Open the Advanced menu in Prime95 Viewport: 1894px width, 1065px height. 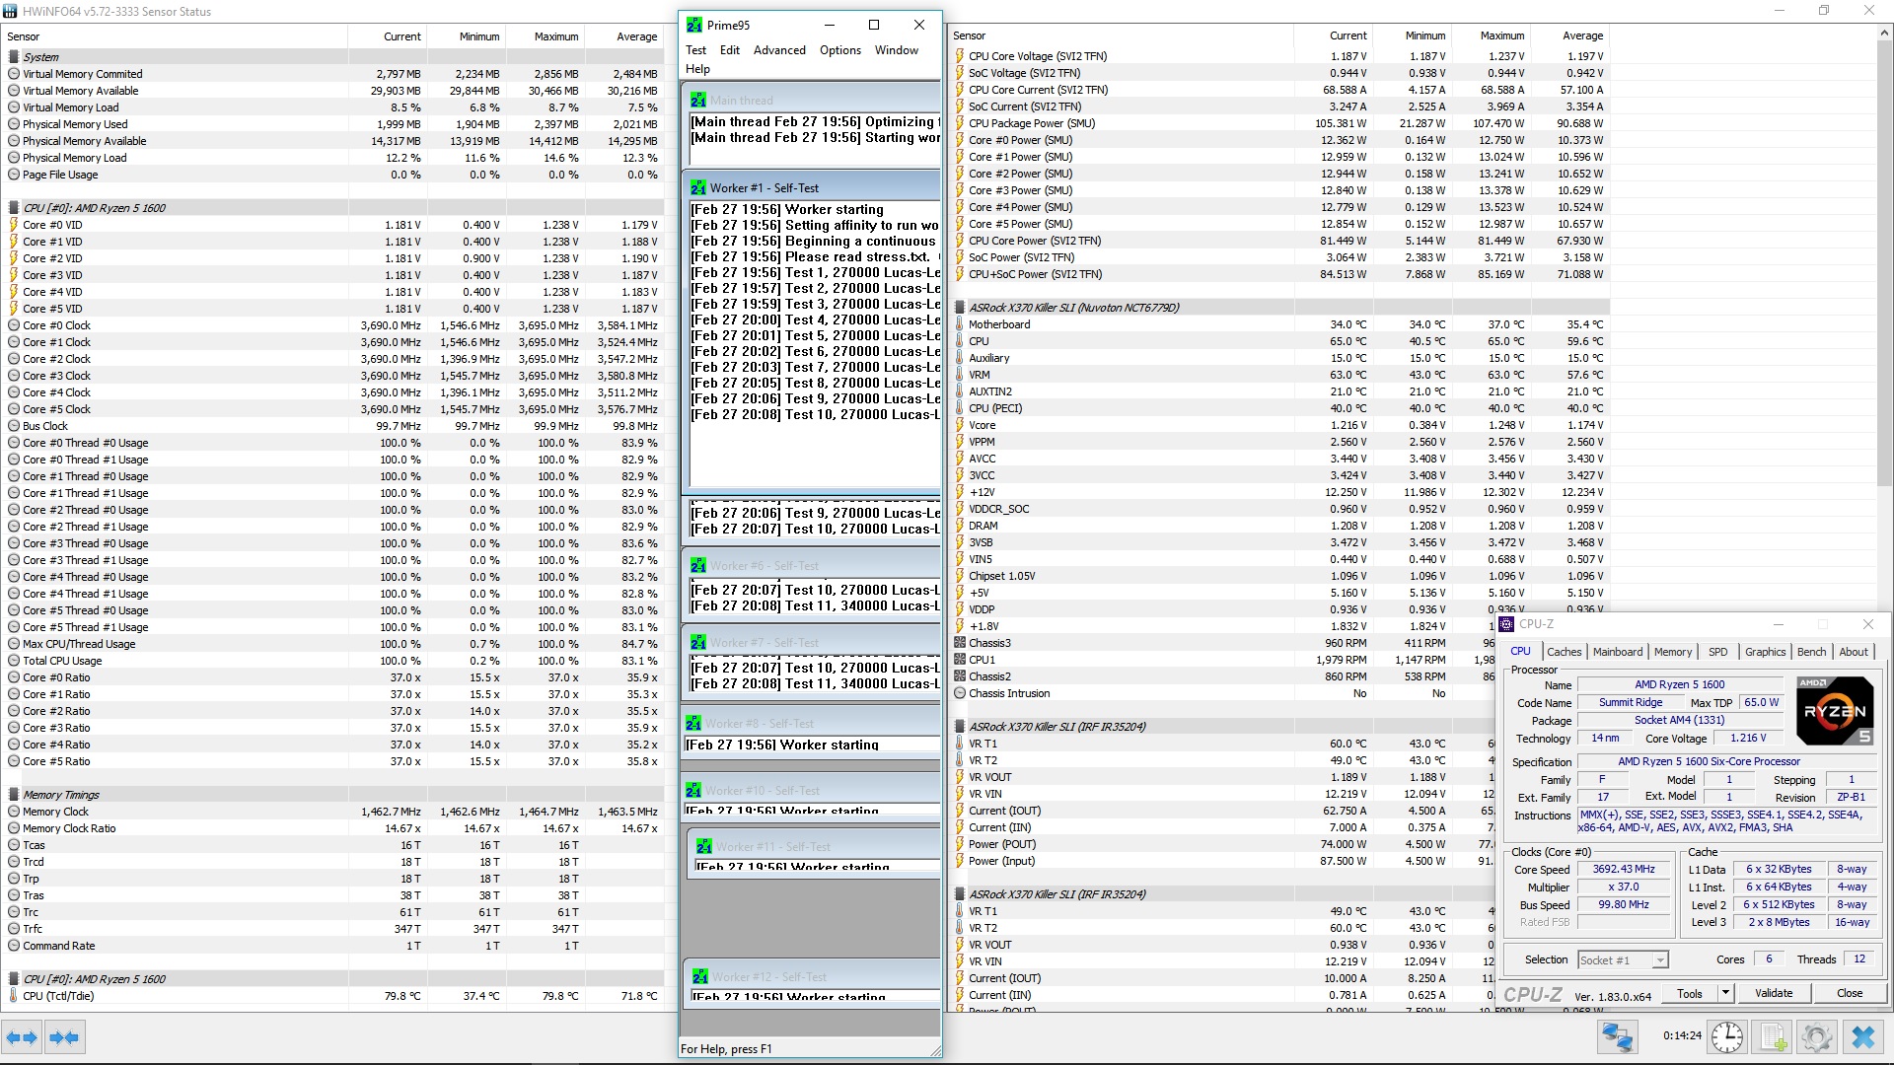point(778,50)
